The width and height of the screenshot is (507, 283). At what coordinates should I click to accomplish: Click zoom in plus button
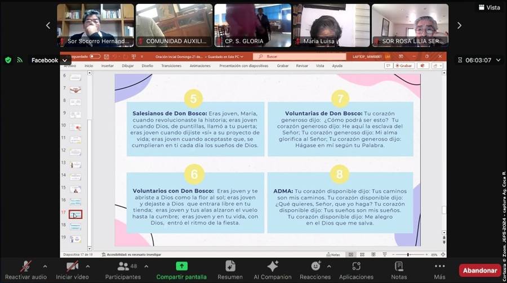pos(426,254)
